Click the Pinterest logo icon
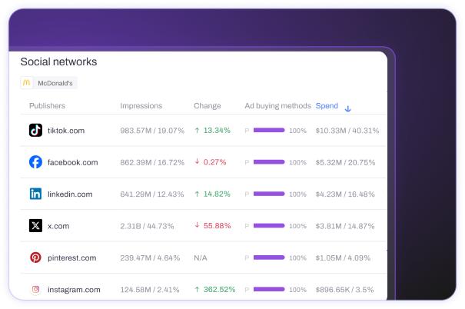 tap(35, 257)
